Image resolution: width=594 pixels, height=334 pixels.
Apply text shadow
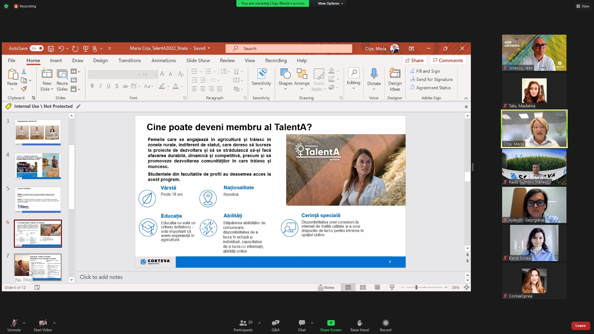coord(117,86)
